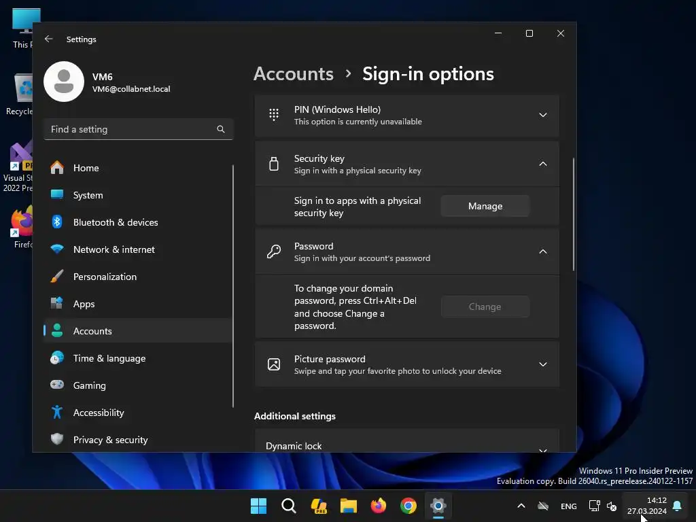Image resolution: width=696 pixels, height=522 pixels.
Task: Click the VM6@collabnet.local account email
Action: [131, 89]
